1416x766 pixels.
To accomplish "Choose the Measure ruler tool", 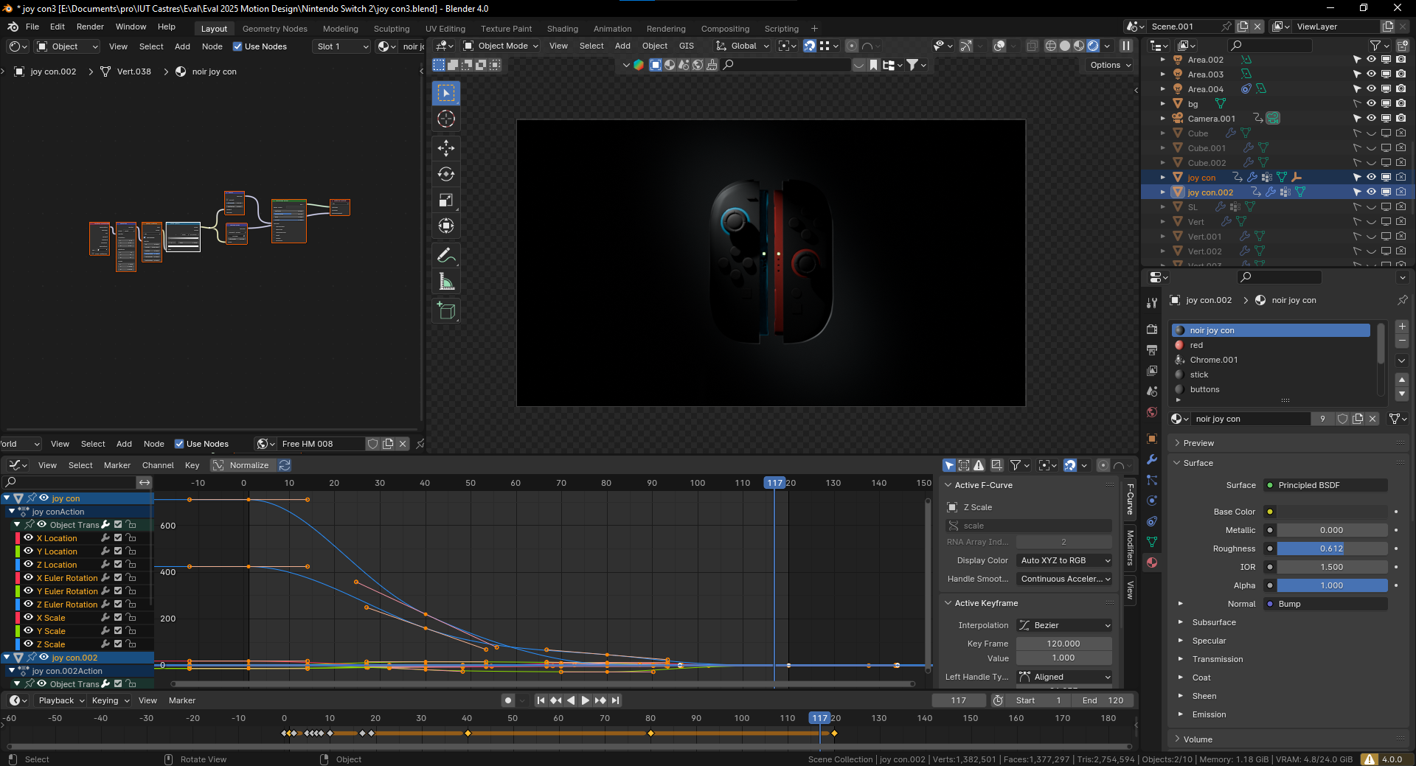I will (446, 281).
